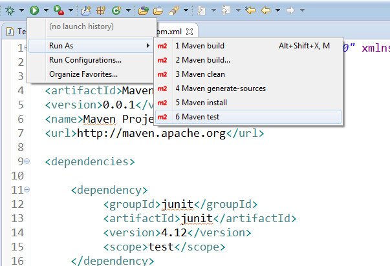Click the Run with external tools icon
Screen dimensions: 390x266
[58, 10]
